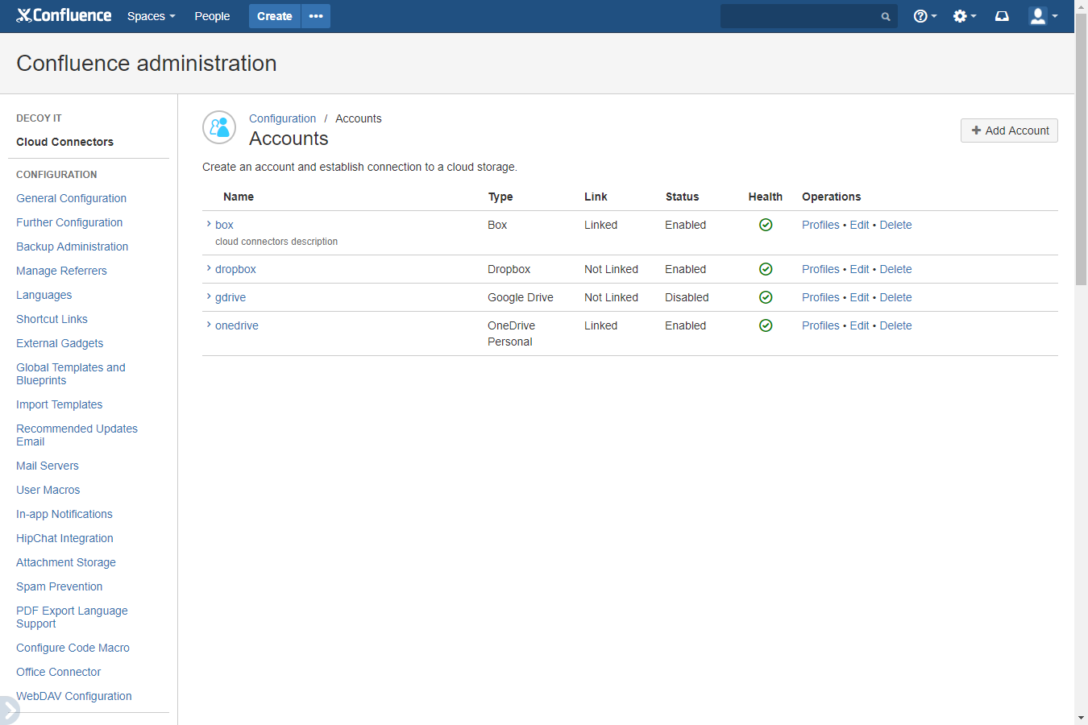Open Profiles for the box account
Screen dimensions: 1088x725
coord(820,225)
